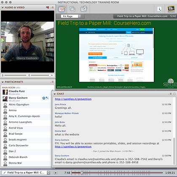Select participant brook.mcginnis
Screen dimensions: 177x177
pos(18,139)
